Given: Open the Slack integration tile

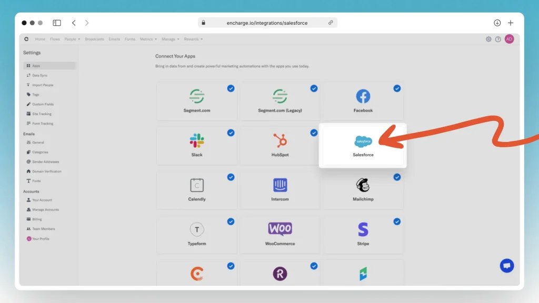Looking at the screenshot, I should (x=197, y=145).
